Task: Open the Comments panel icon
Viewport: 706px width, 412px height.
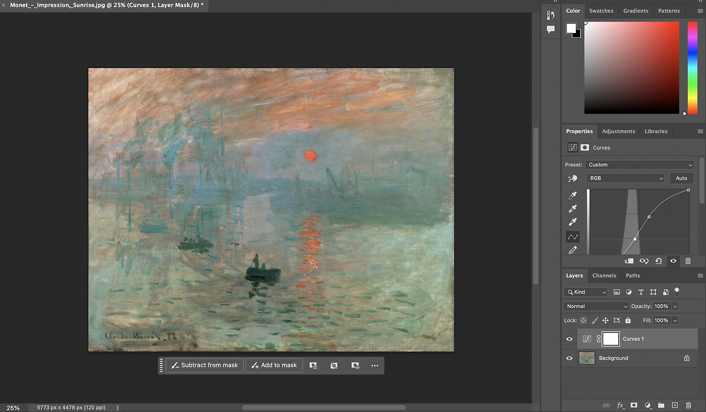Action: (550, 30)
